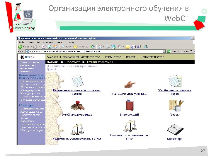Click Тесты in sidebar course menu
The image size is (211, 158).
tap(24, 118)
